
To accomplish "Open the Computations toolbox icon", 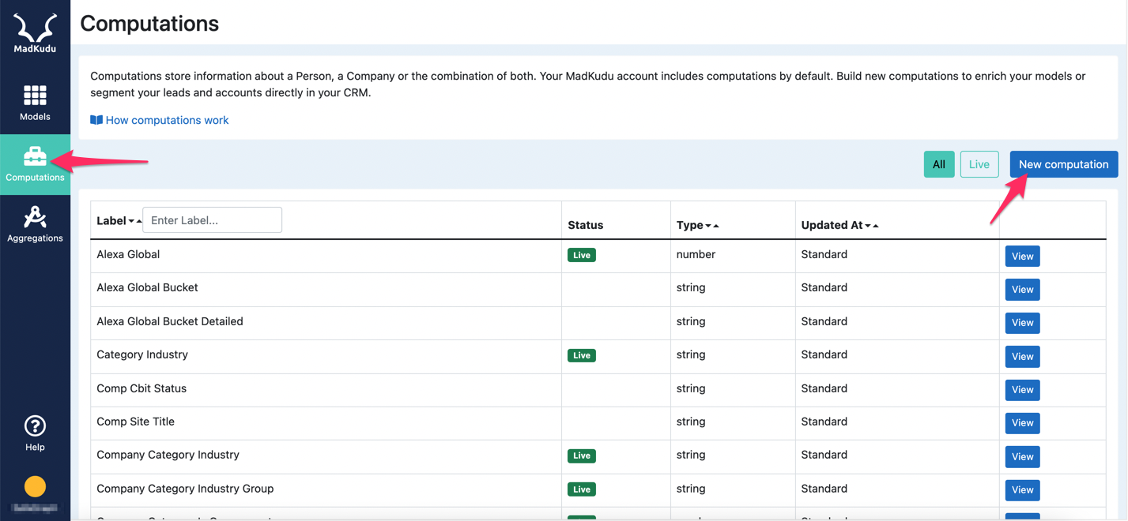I will click(35, 156).
